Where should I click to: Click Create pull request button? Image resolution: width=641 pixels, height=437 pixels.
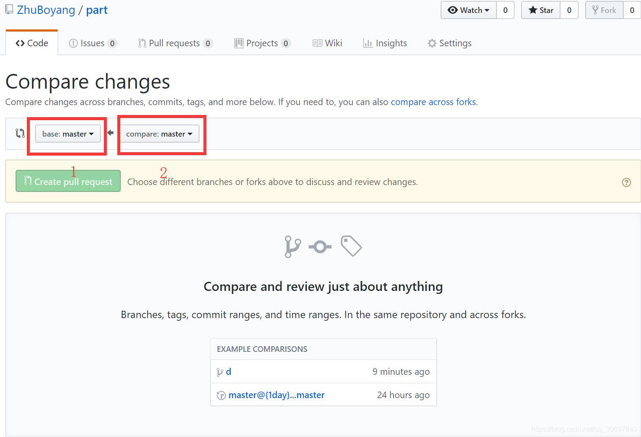(68, 181)
